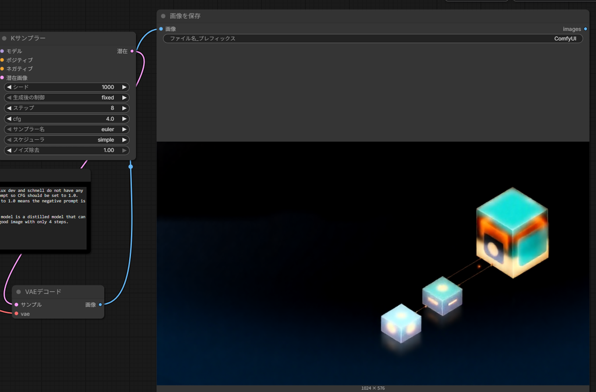The image size is (596, 392).
Task: Open the サンプラー名 euler combo box
Action: (x=66, y=129)
